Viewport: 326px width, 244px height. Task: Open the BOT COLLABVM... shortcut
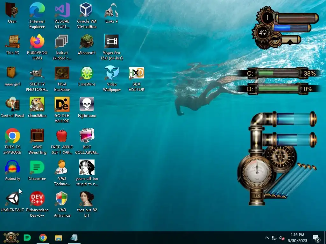[87, 141]
